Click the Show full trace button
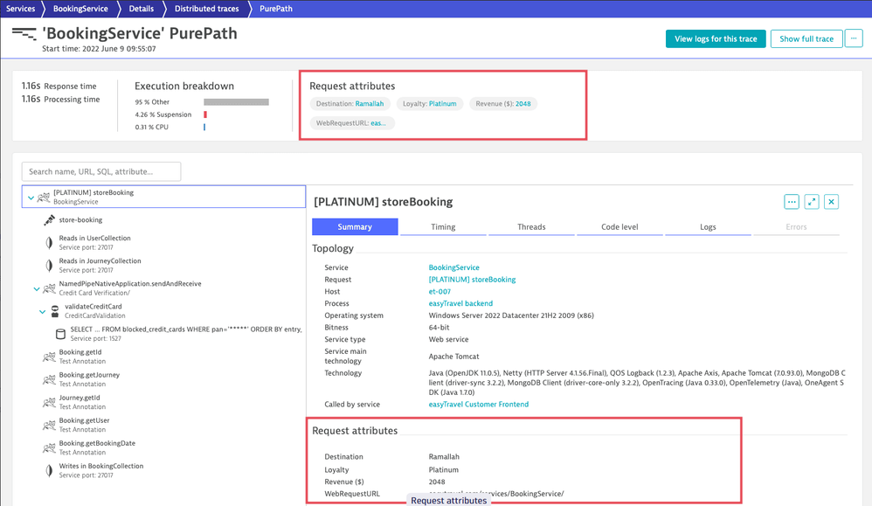The height and width of the screenshot is (506, 872). tap(806, 39)
